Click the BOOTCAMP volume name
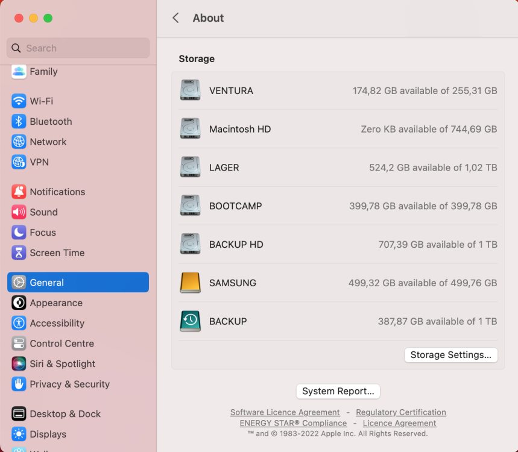 click(x=236, y=206)
